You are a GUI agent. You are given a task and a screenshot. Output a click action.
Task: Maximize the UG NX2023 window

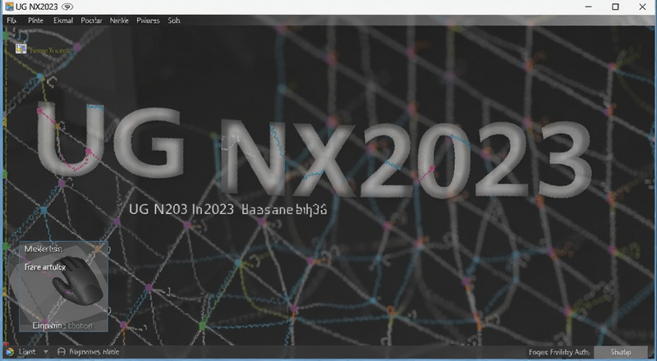click(615, 7)
